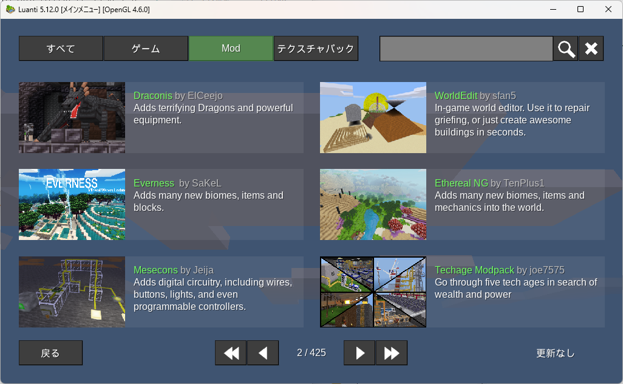Click 'by SaKeL' author text

[200, 183]
